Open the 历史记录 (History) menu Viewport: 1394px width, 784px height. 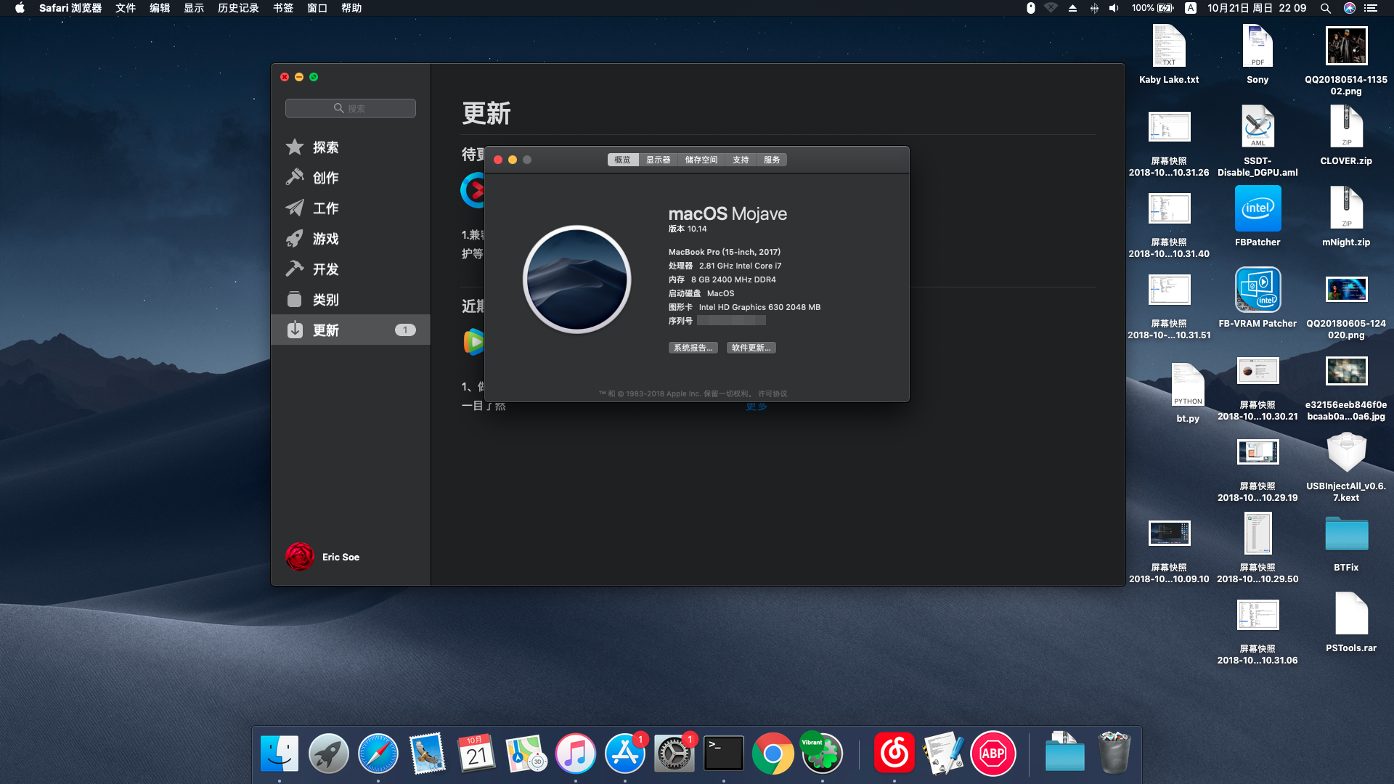coord(238,8)
